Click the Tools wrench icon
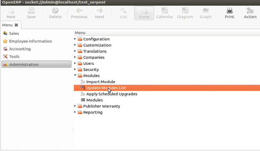The height and width of the screenshot is (151, 260). click(x=5, y=56)
